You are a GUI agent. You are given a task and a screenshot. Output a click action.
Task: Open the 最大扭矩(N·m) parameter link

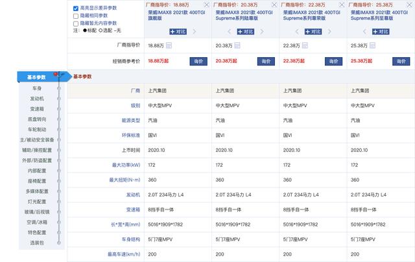coord(124,180)
